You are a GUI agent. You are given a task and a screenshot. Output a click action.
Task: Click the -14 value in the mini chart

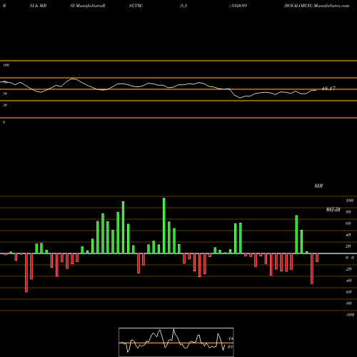tap(230, 338)
